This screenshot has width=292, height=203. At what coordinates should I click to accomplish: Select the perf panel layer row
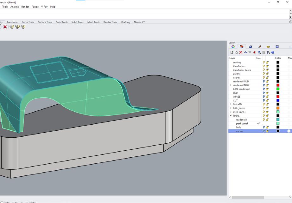click(242, 123)
